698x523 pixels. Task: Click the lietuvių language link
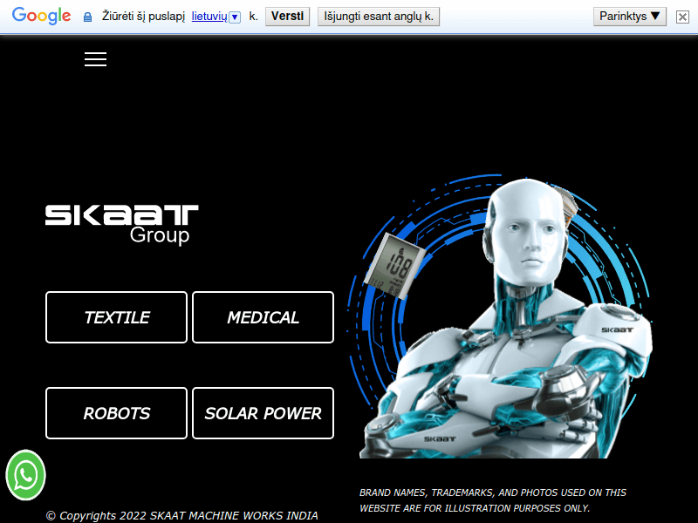tap(209, 17)
